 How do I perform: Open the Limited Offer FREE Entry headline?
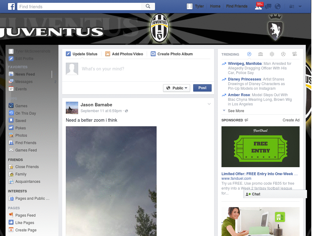pyautogui.click(x=259, y=174)
